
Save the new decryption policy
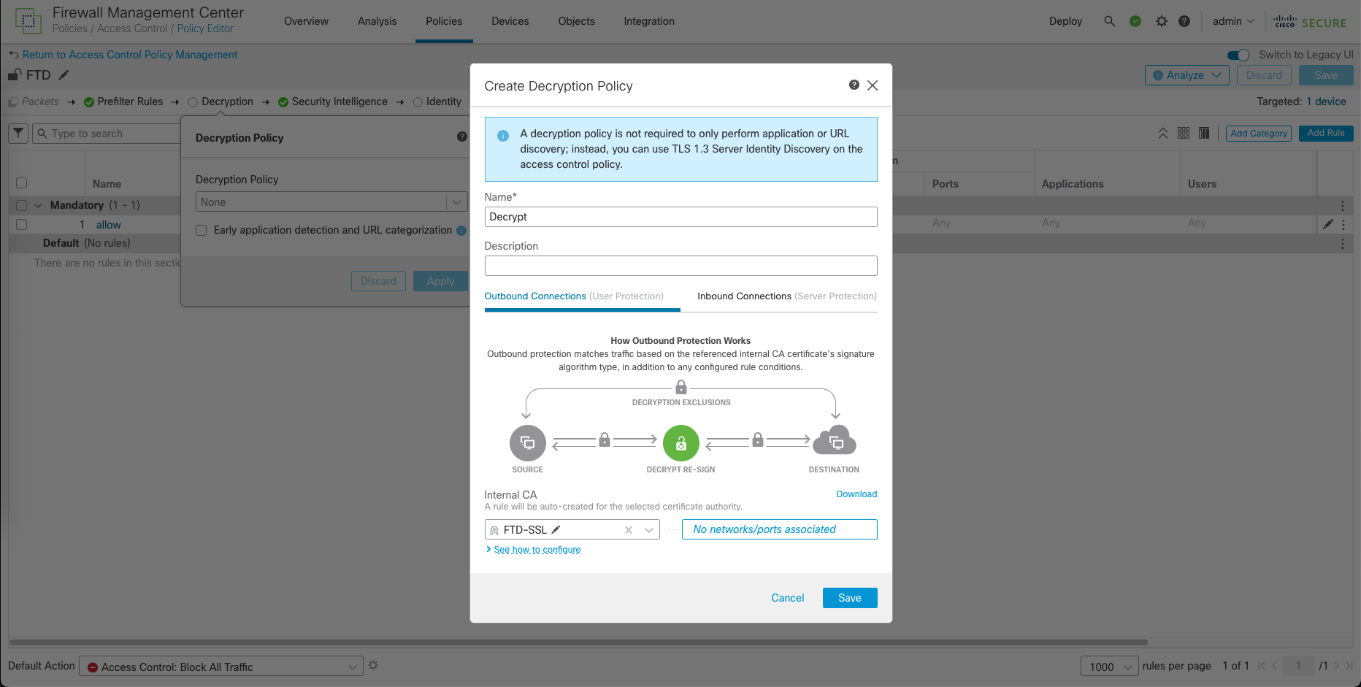click(x=849, y=598)
